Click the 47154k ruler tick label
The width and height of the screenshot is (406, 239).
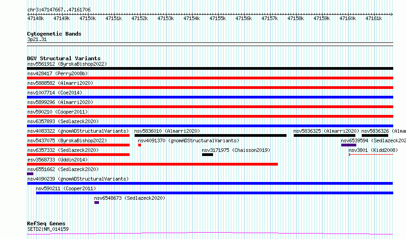(x=192, y=18)
